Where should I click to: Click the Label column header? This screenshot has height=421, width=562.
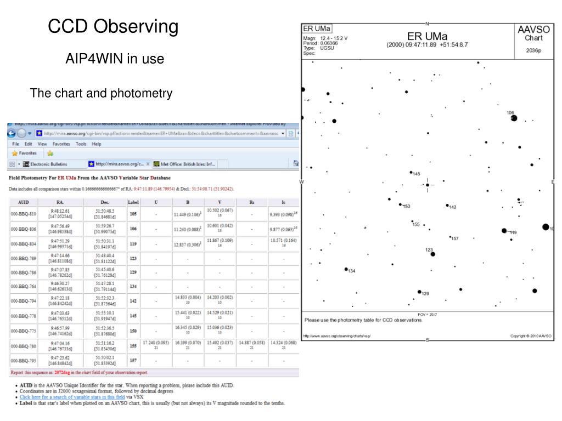click(x=133, y=202)
